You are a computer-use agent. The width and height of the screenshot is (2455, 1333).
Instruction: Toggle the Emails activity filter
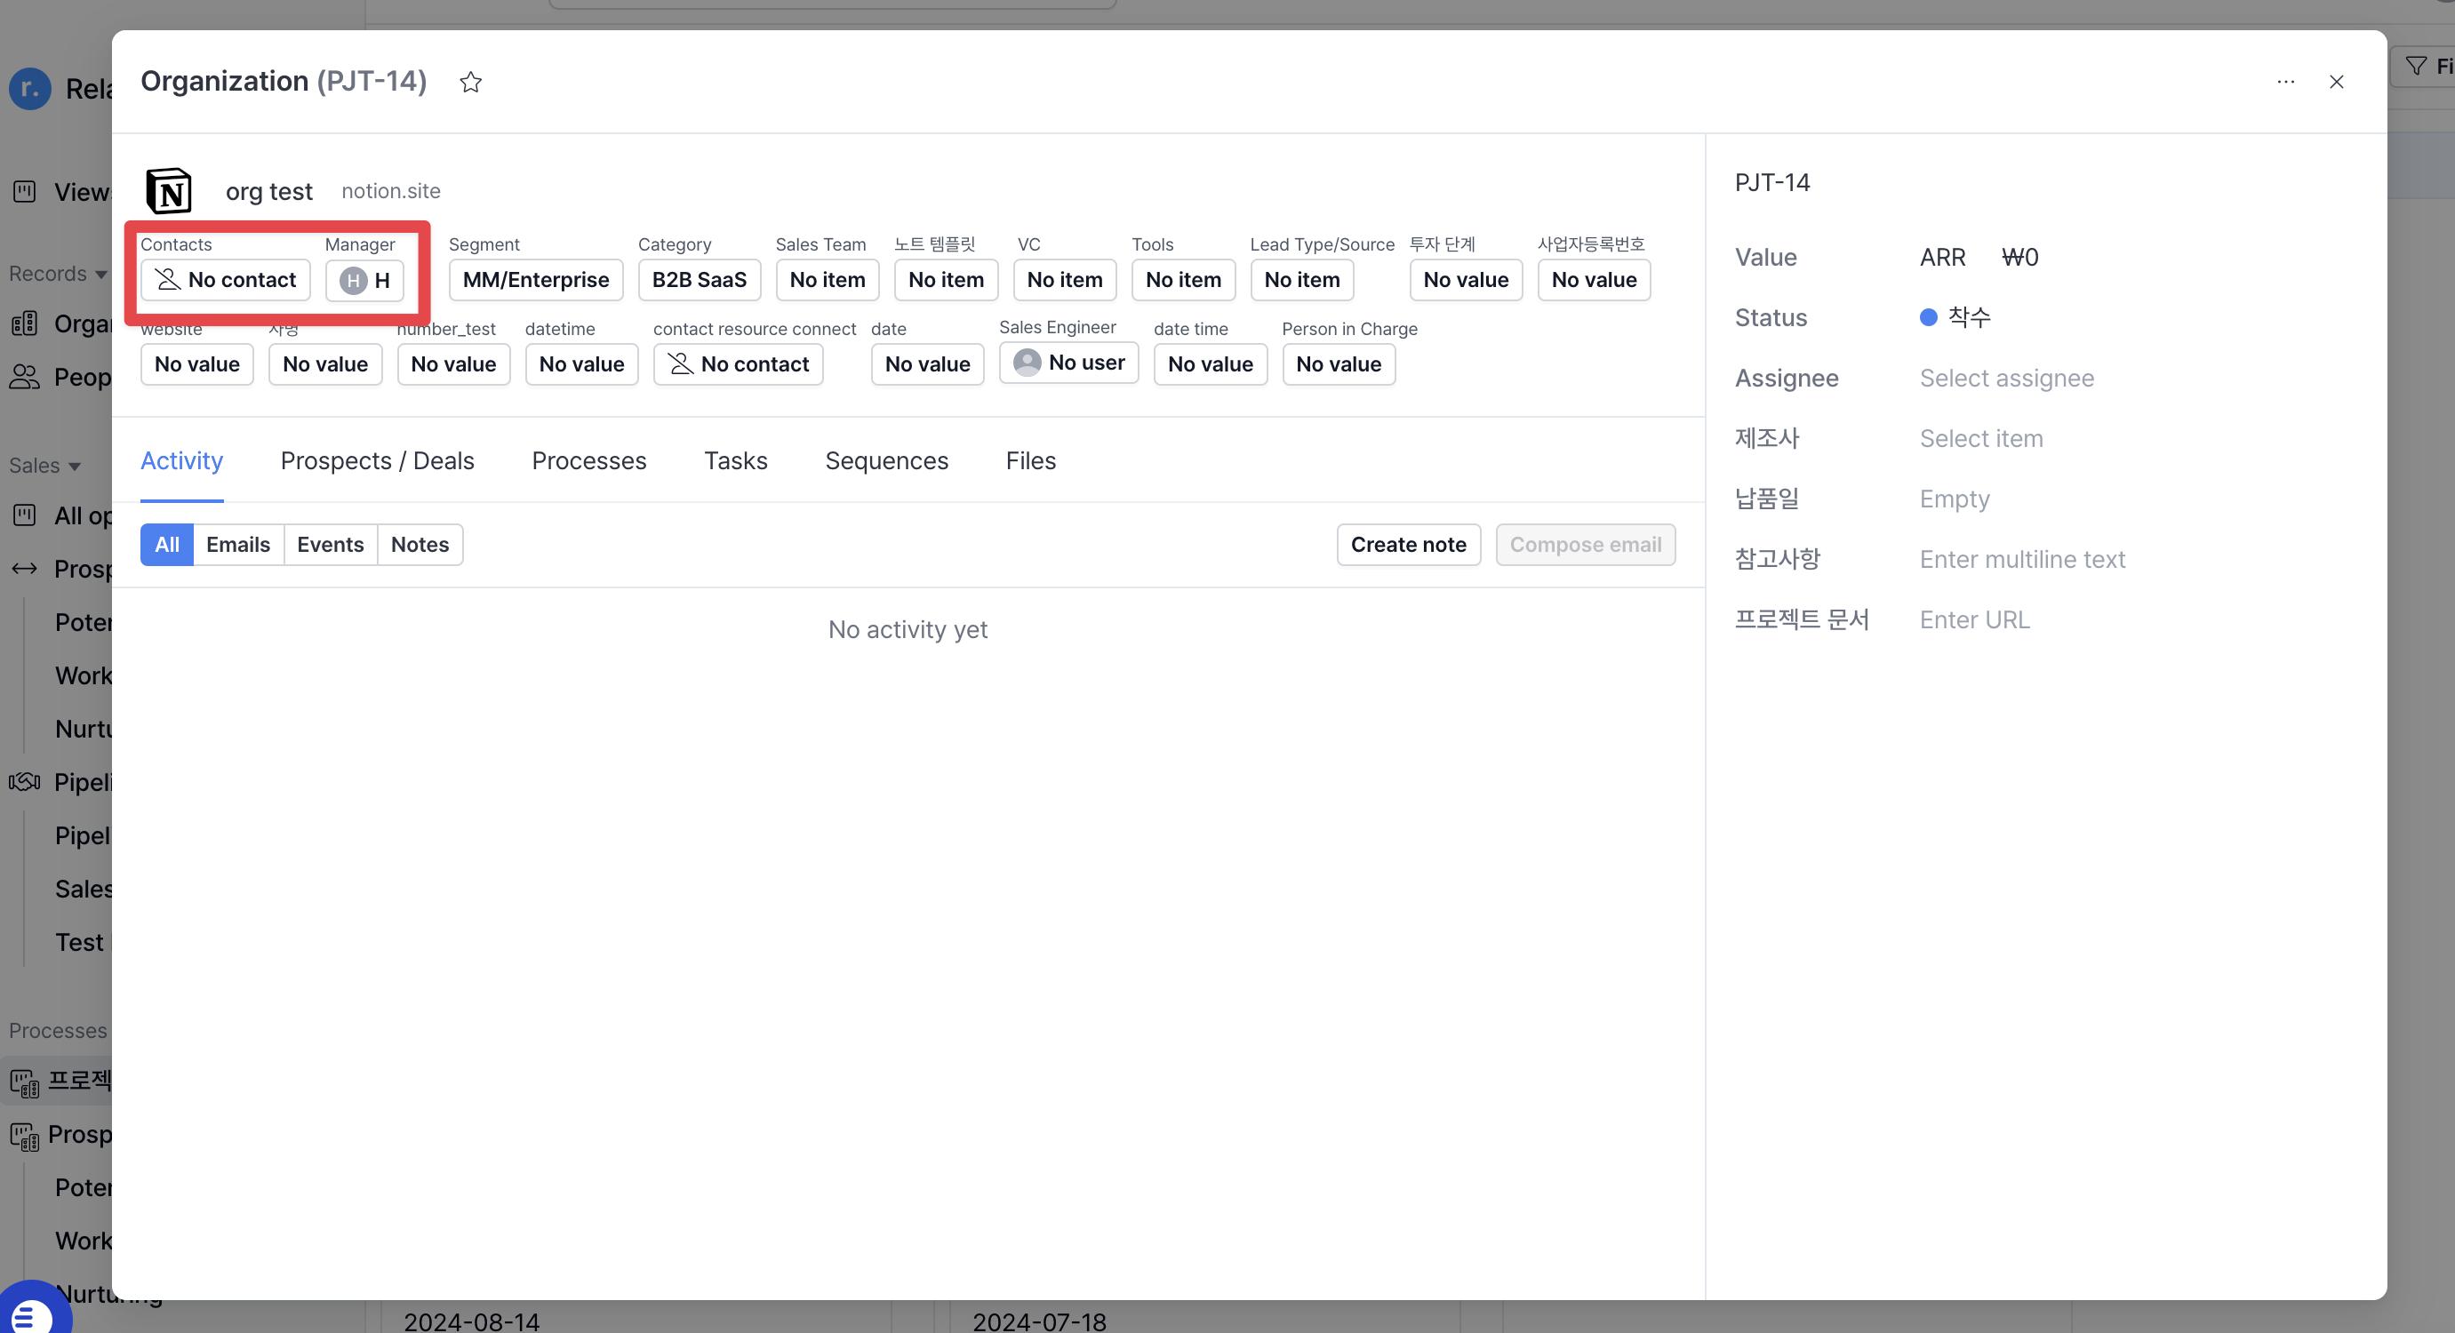point(237,544)
